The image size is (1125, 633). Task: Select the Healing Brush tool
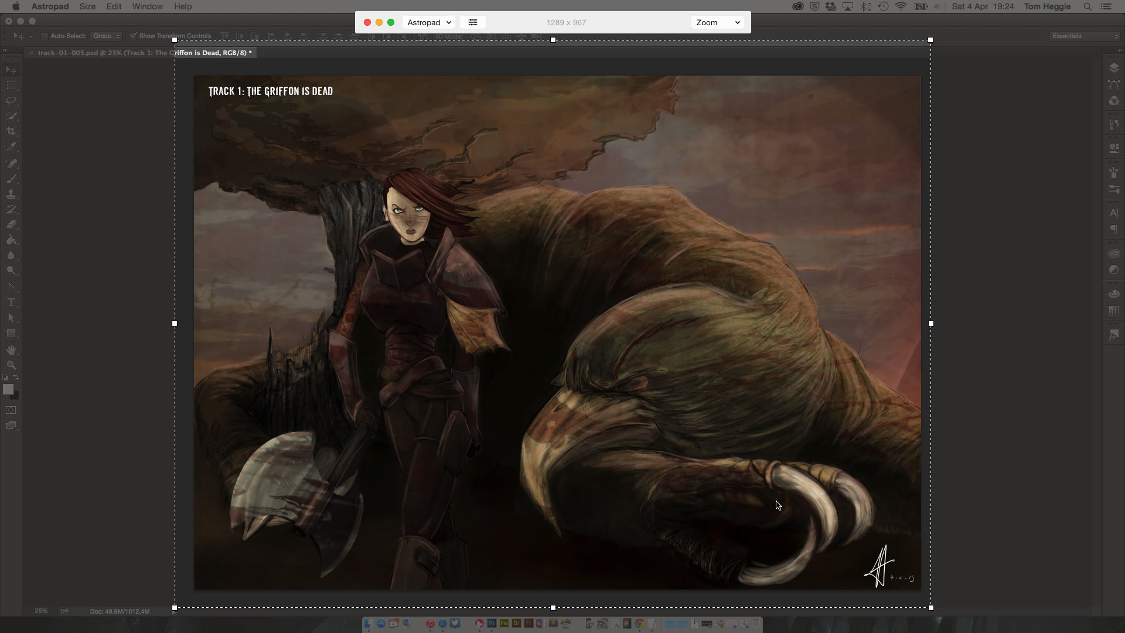pos(11,164)
